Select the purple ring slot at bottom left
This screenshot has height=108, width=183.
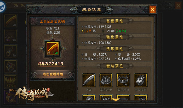click(x=11, y=97)
